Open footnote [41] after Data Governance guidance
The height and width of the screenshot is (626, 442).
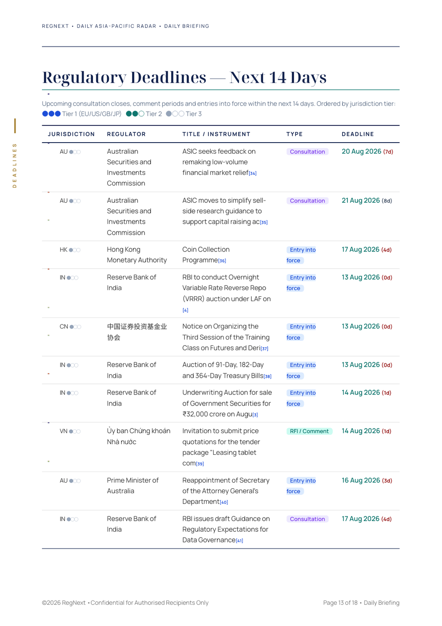coord(239,541)
